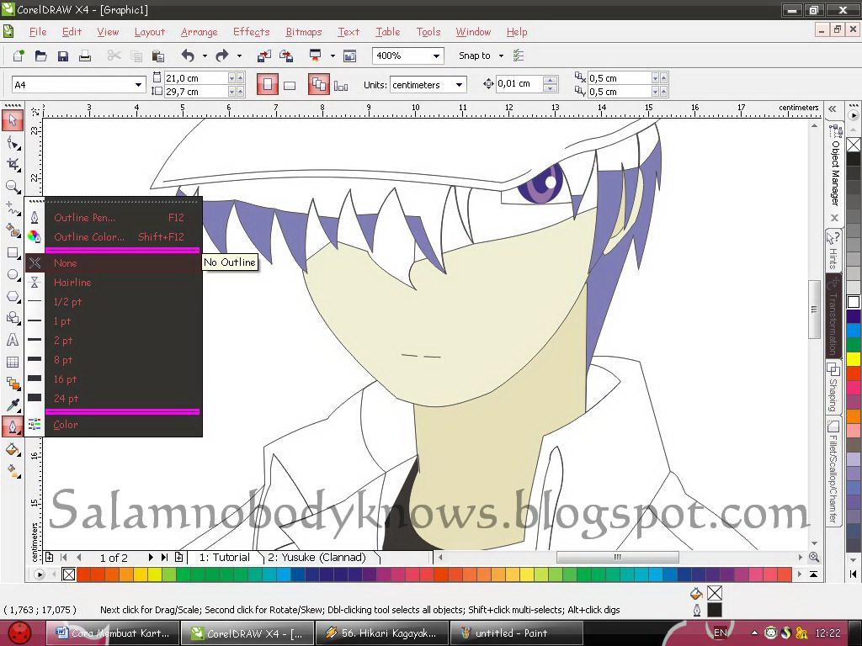Select the Table tool
The image size is (862, 646).
click(13, 362)
